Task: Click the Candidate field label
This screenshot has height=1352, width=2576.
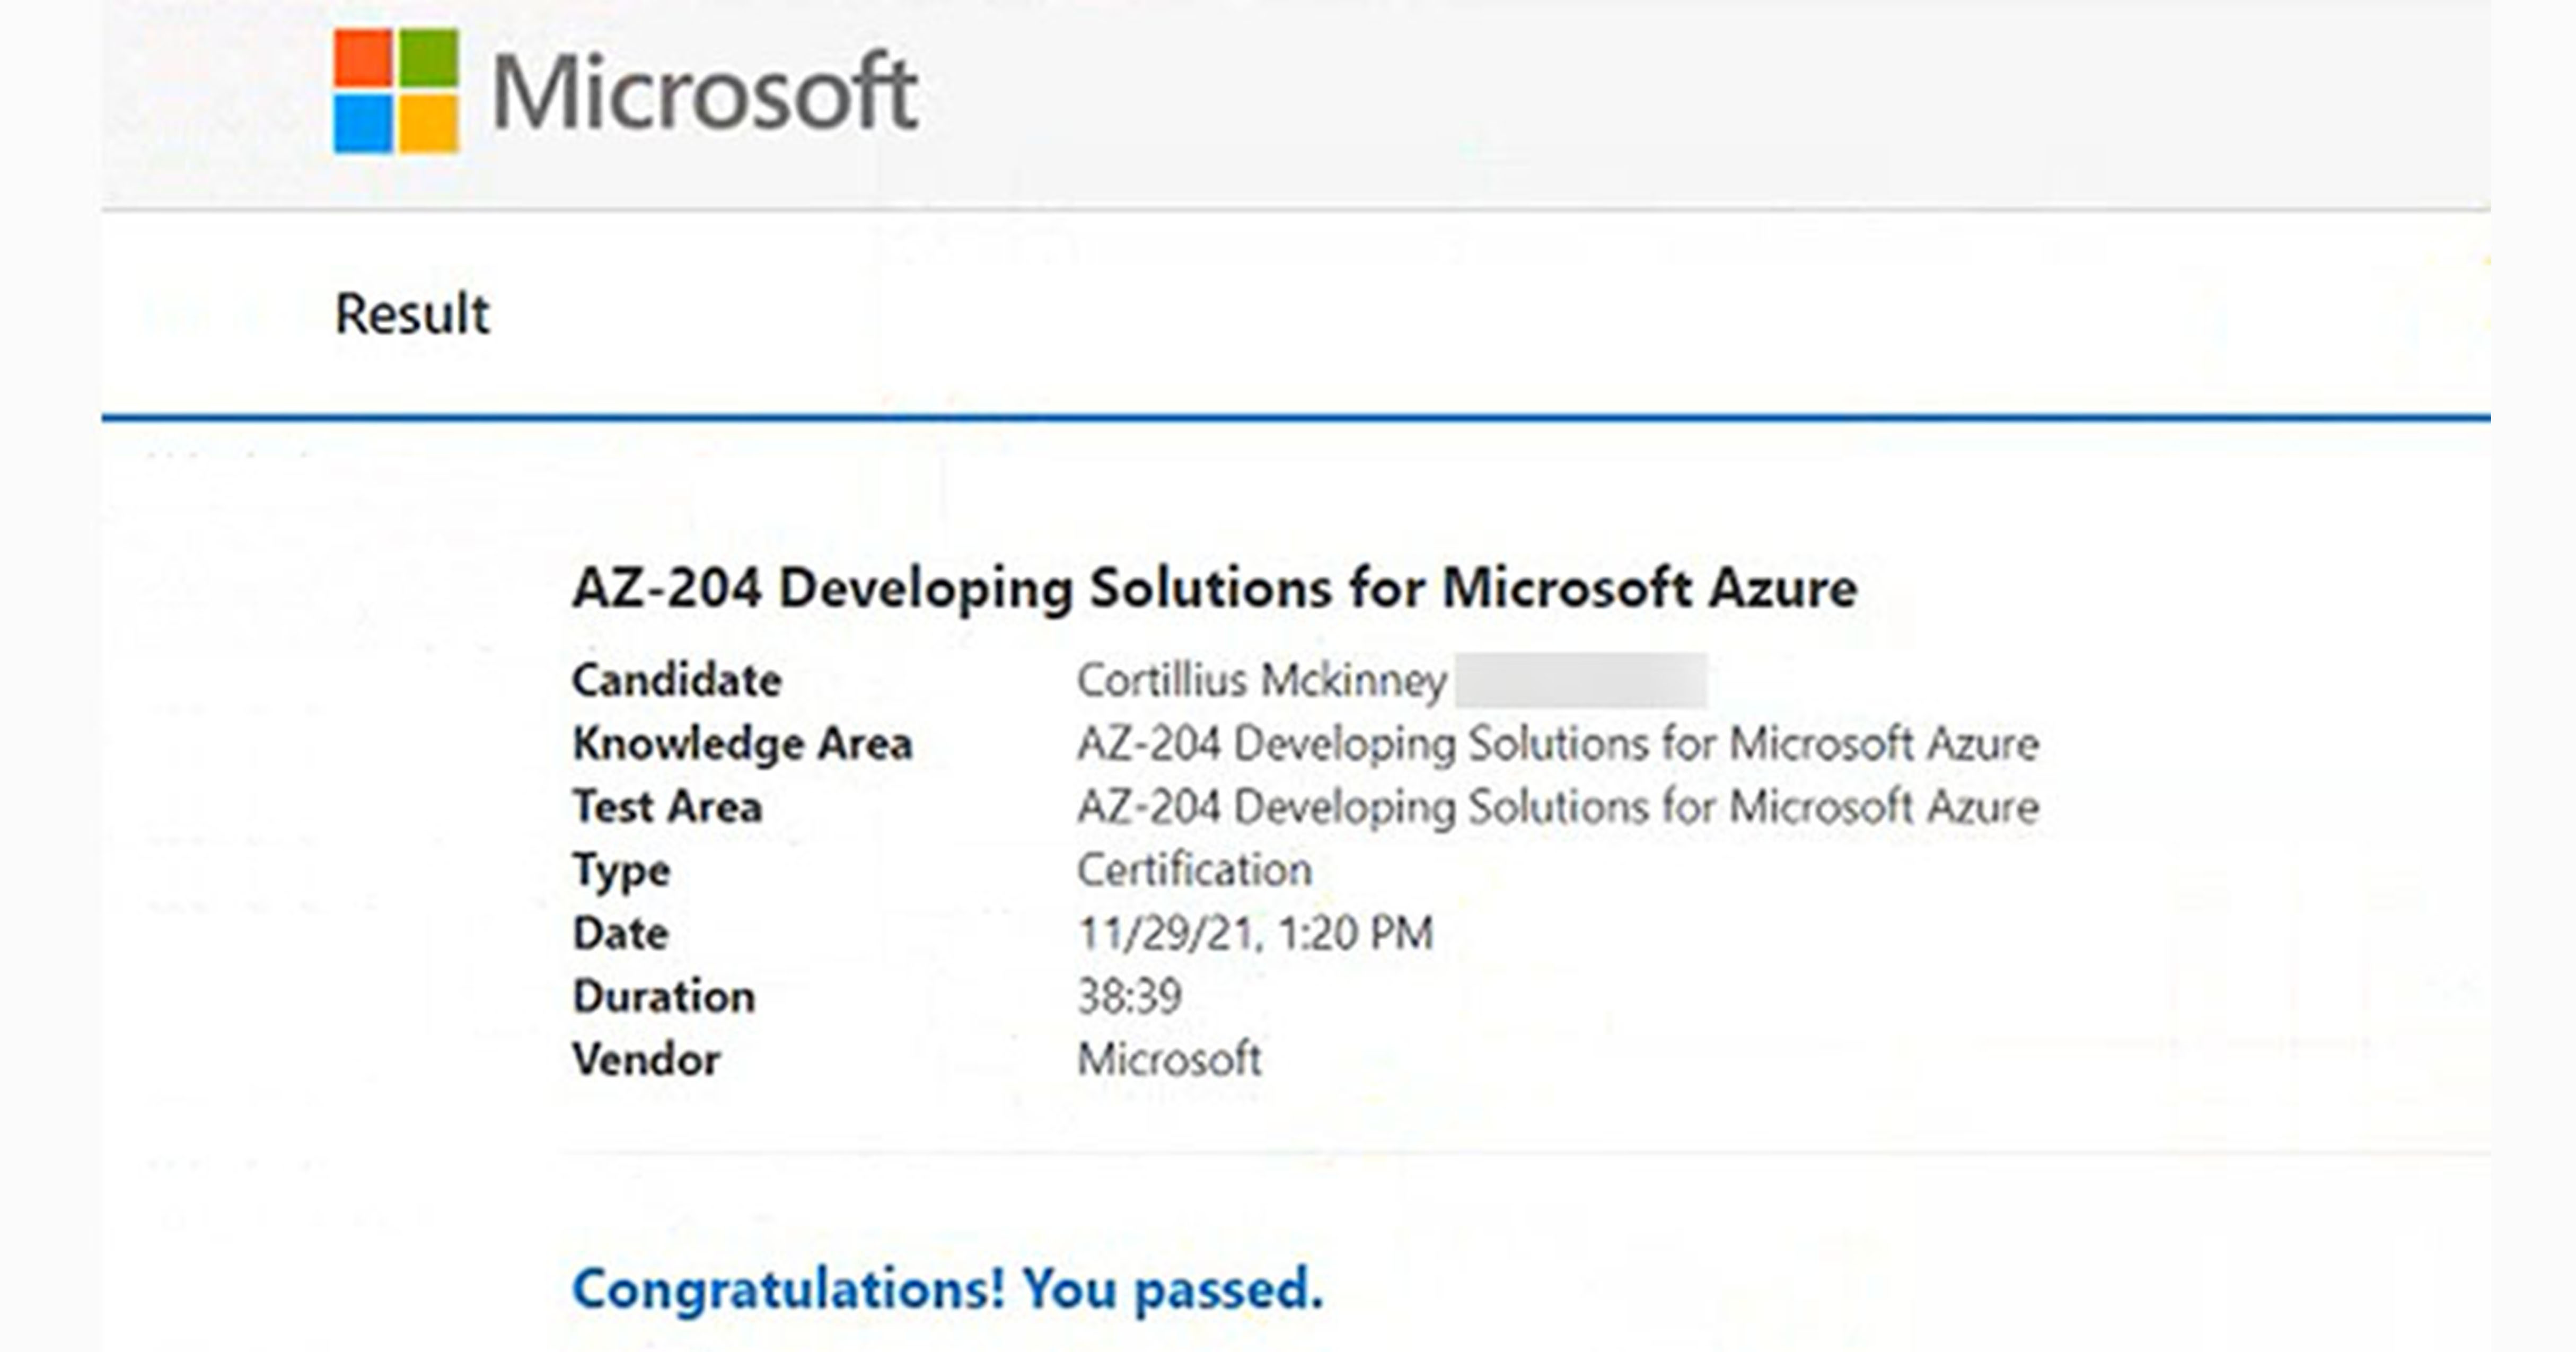Action: tap(677, 681)
